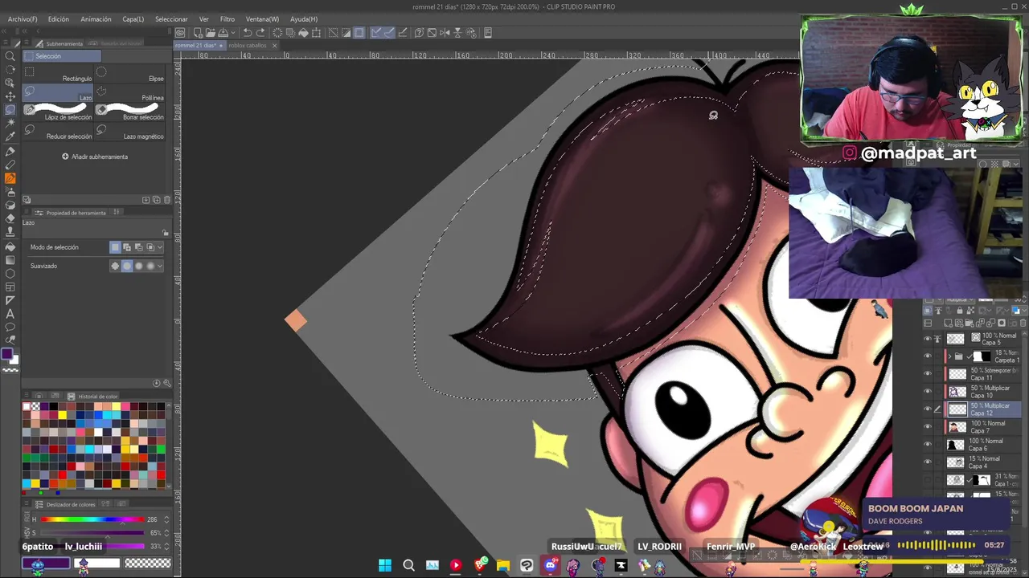The width and height of the screenshot is (1029, 578).
Task: Click the Undo arrow in the command bar
Action: point(248,33)
